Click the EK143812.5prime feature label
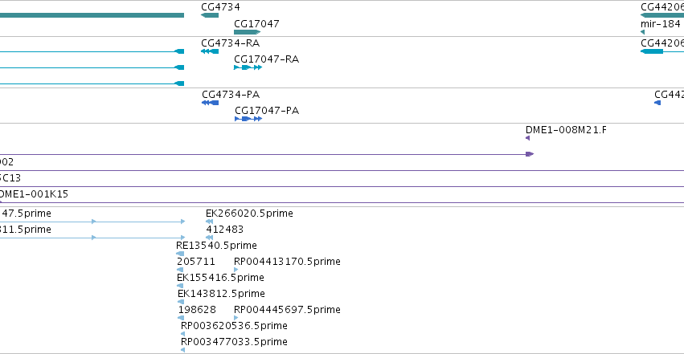This screenshot has height=354, width=684. point(221,293)
